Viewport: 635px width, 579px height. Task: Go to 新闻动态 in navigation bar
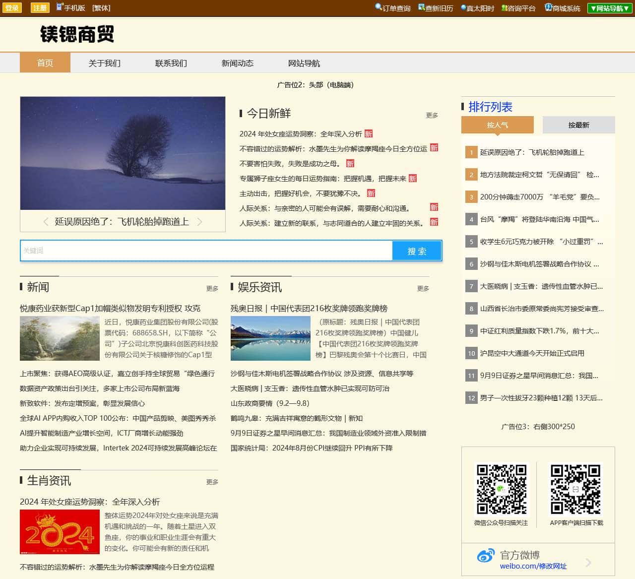pos(237,63)
